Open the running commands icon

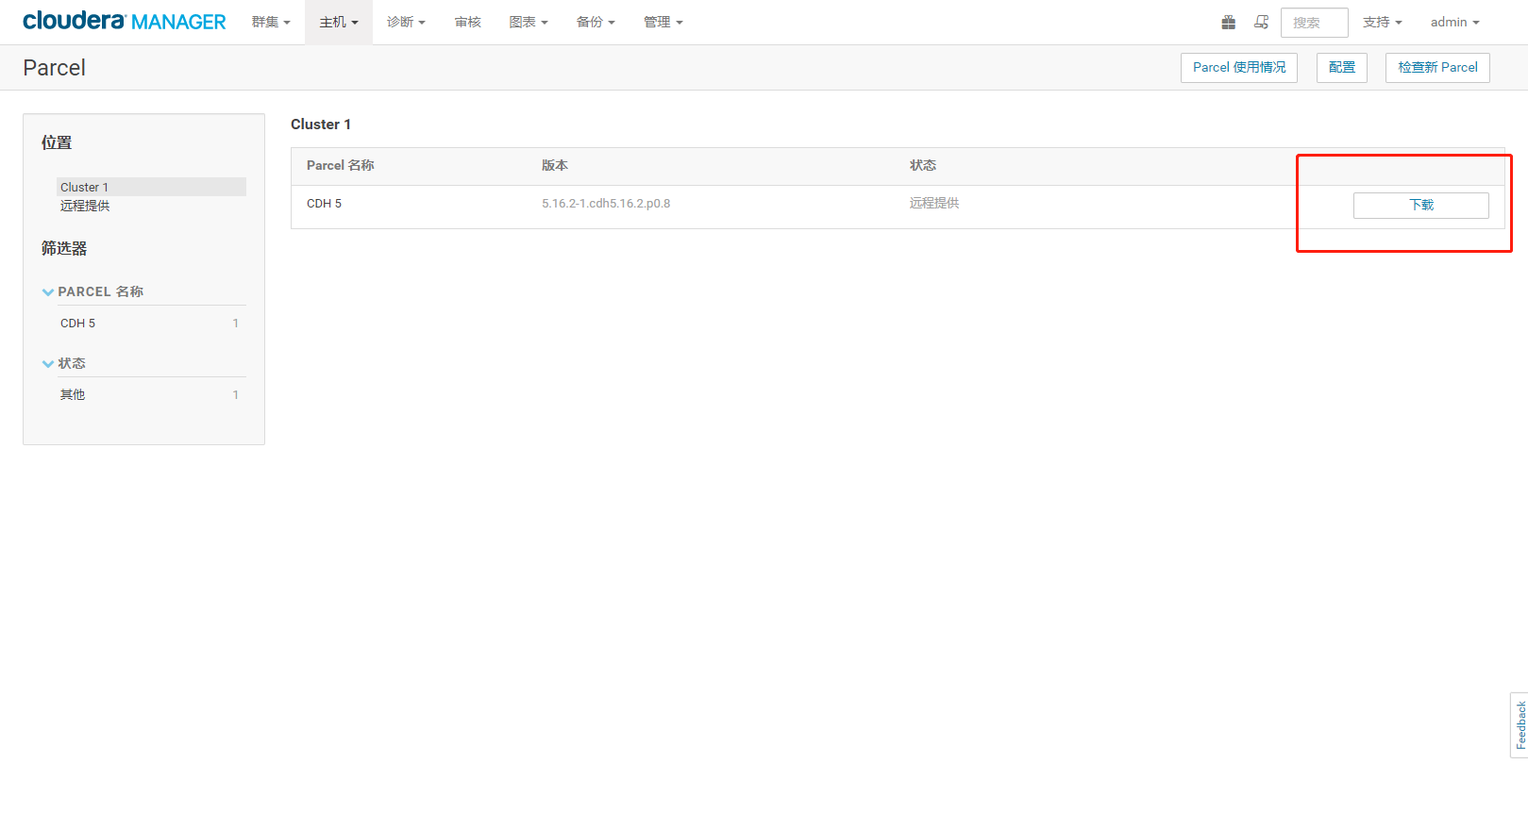(x=1261, y=22)
